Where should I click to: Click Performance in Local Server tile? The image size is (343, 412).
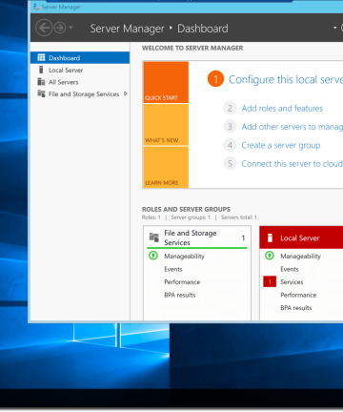[x=298, y=295]
